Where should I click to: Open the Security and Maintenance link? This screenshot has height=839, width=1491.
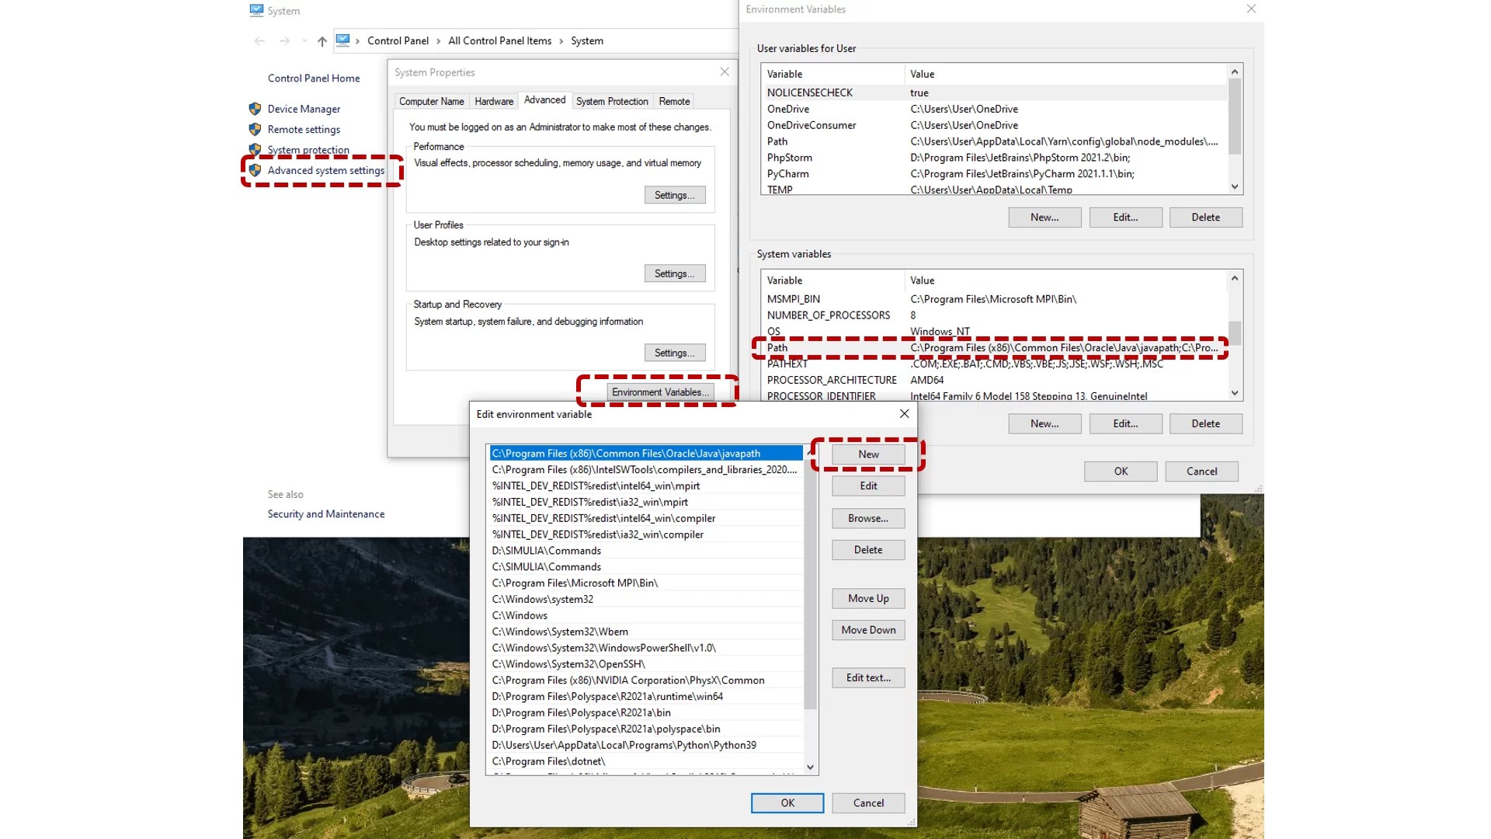325,513
